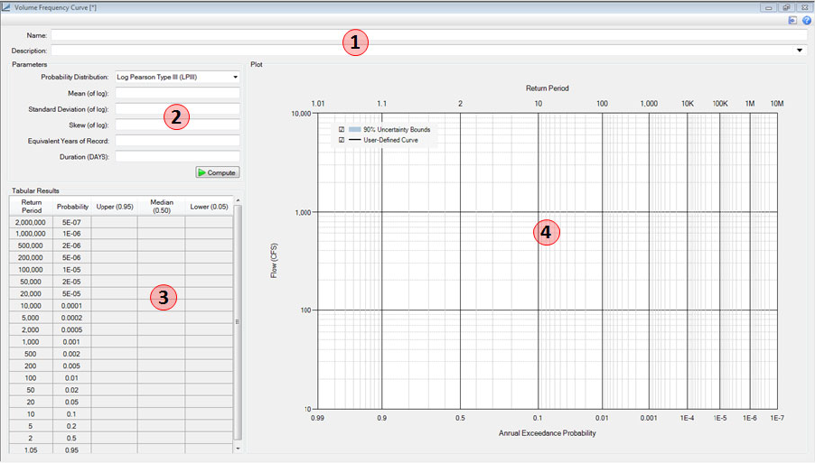Click the Mean (of log) input field

coord(177,93)
